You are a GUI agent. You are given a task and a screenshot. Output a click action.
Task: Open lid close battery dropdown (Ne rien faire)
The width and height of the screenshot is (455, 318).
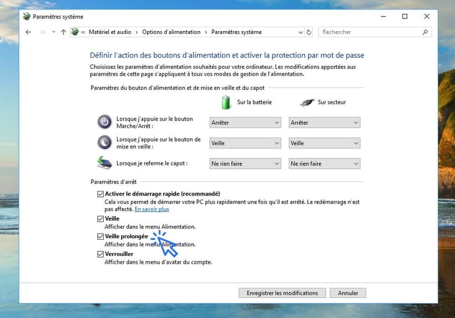pyautogui.click(x=245, y=164)
